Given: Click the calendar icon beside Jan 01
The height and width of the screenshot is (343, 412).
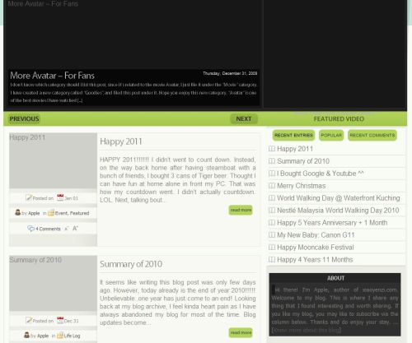Looking at the screenshot, I should click(60, 197).
